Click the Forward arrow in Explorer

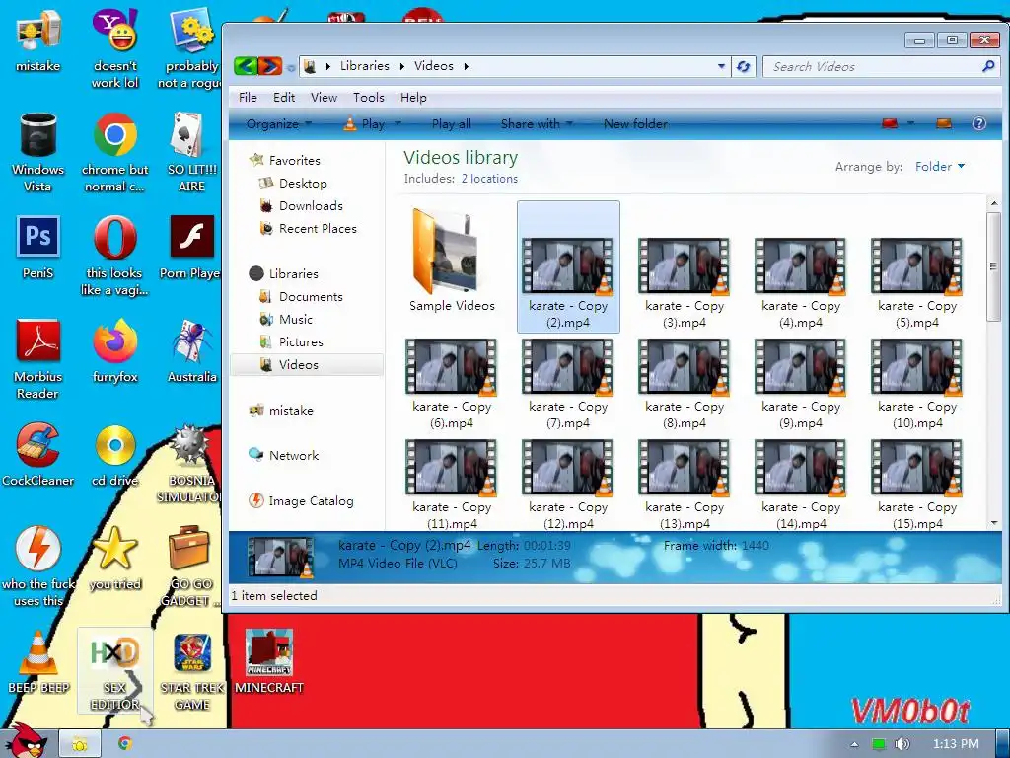270,66
